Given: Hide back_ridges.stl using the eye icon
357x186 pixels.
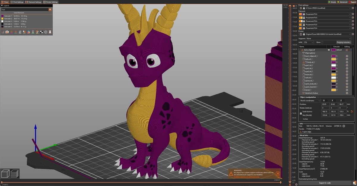Looking at the screenshot, I should pyautogui.click(x=329, y=50).
